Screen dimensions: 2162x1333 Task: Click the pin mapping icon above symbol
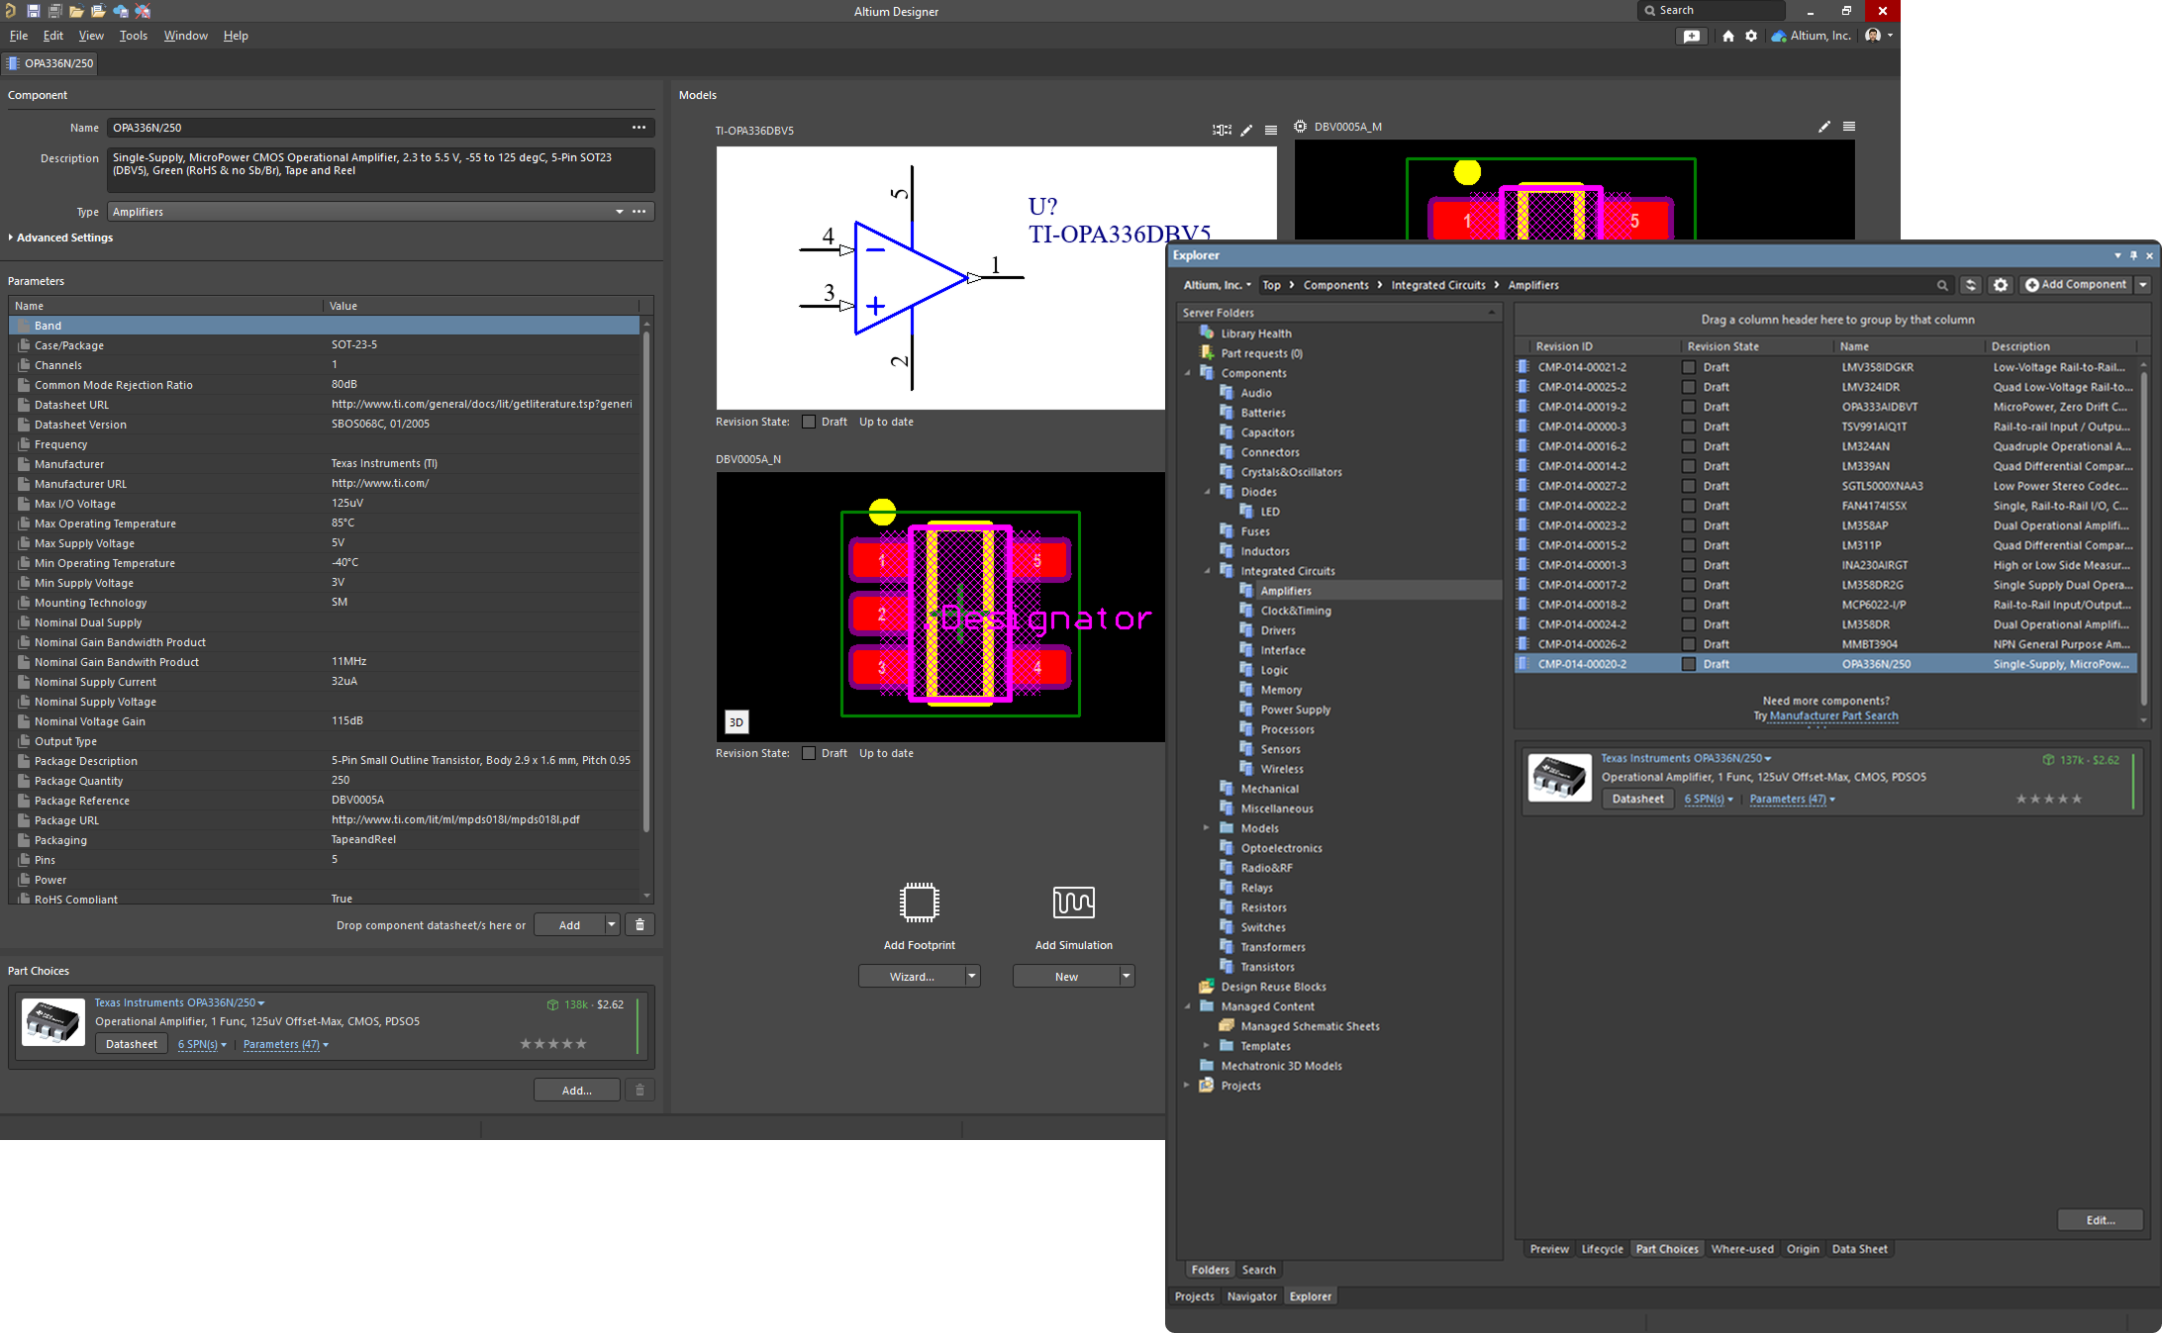pyautogui.click(x=1222, y=130)
